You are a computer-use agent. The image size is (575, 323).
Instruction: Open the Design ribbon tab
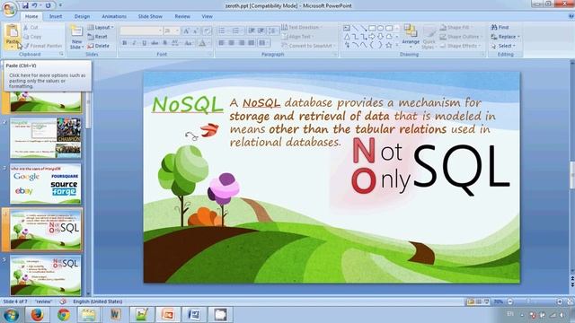82,16
